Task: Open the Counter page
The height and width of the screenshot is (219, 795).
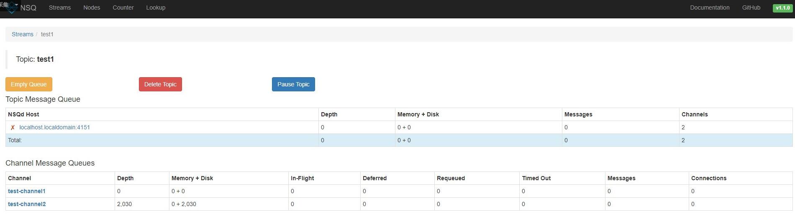Action: click(123, 8)
